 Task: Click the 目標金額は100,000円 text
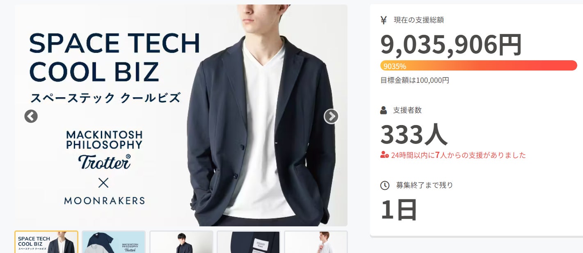point(415,80)
